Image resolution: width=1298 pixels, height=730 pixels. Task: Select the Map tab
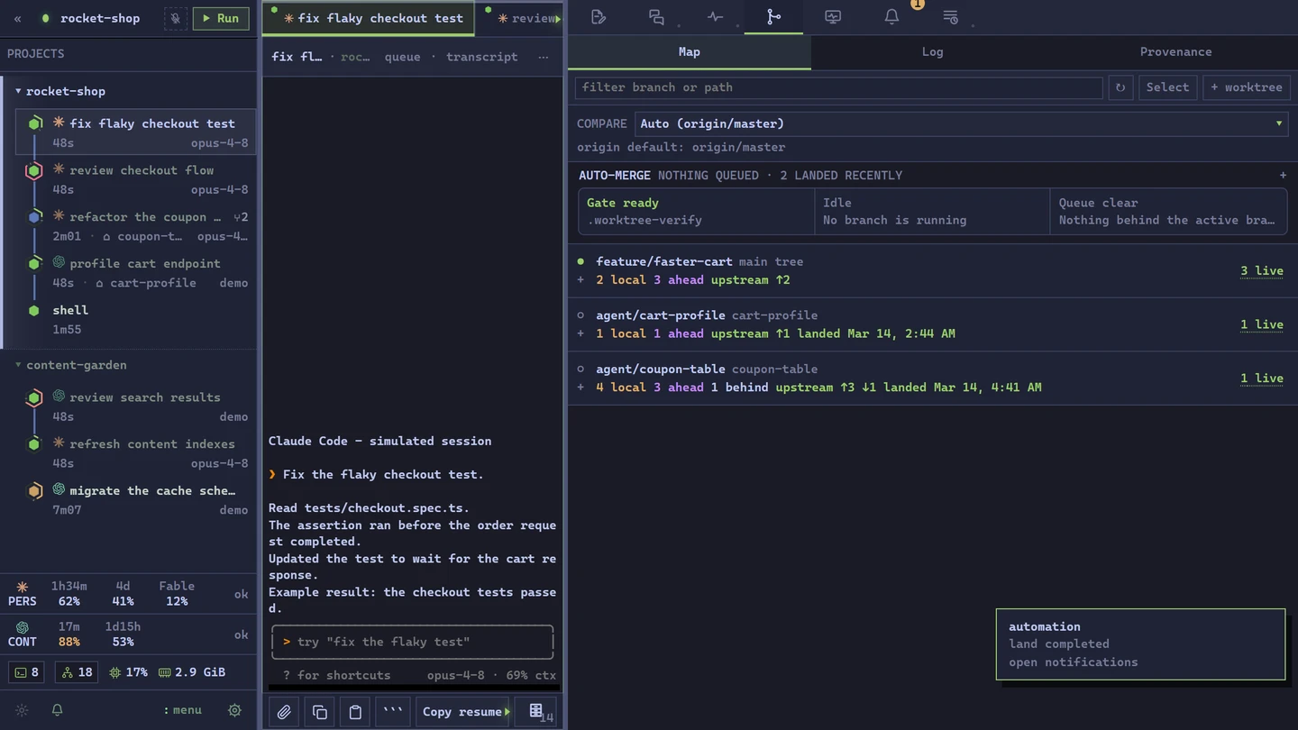pyautogui.click(x=689, y=52)
